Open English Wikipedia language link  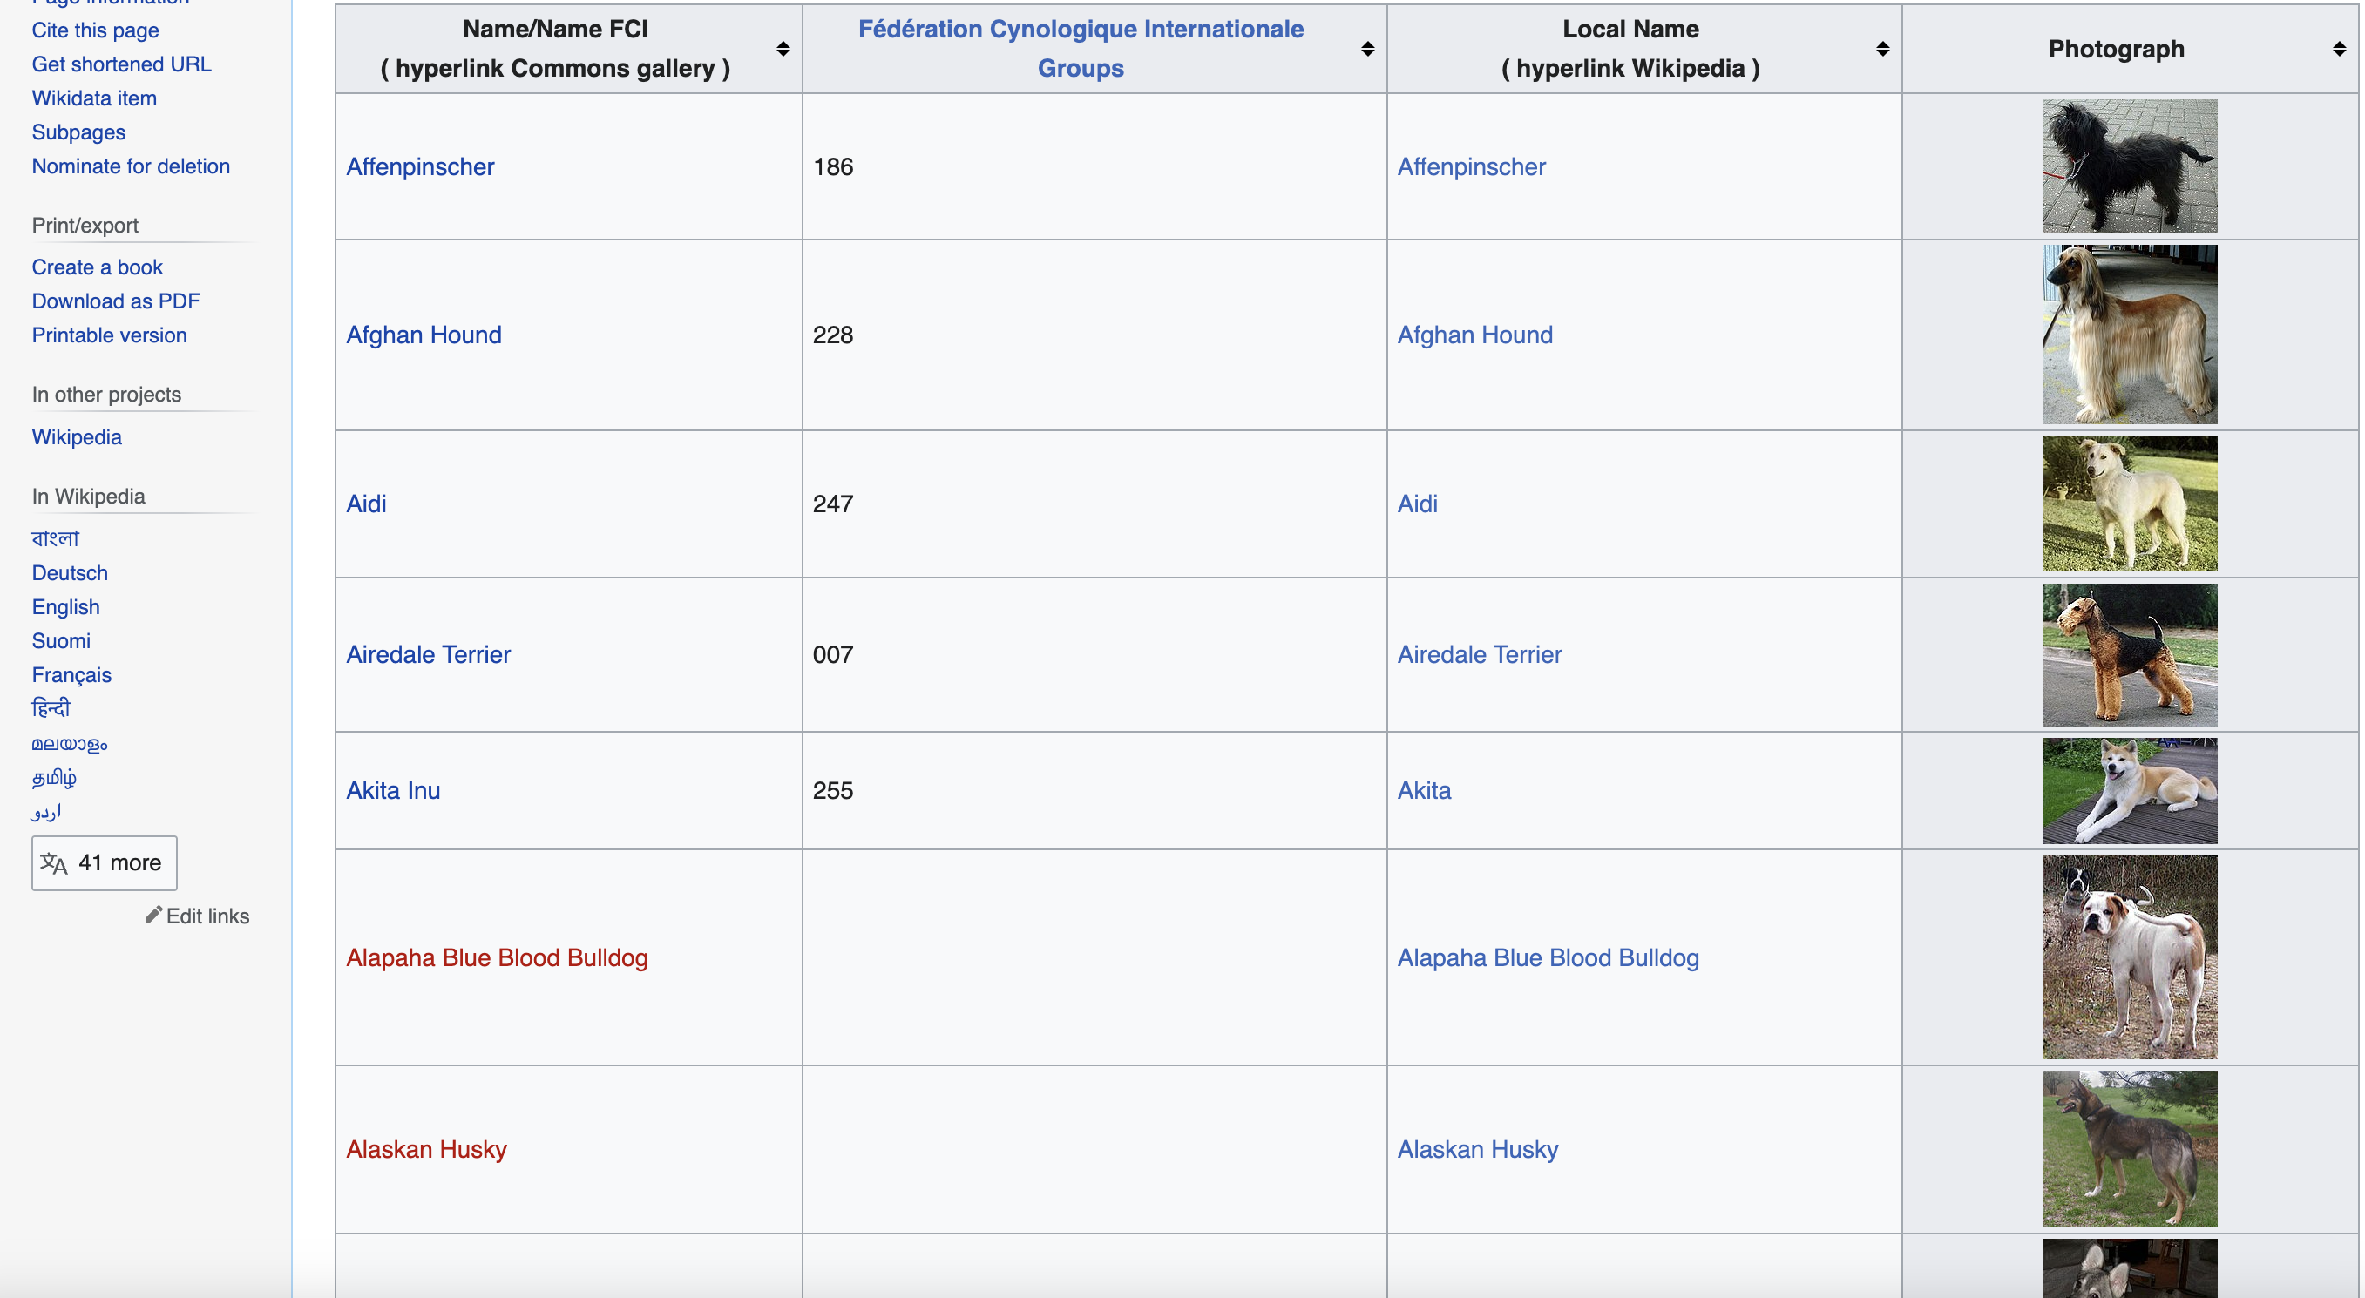66,607
